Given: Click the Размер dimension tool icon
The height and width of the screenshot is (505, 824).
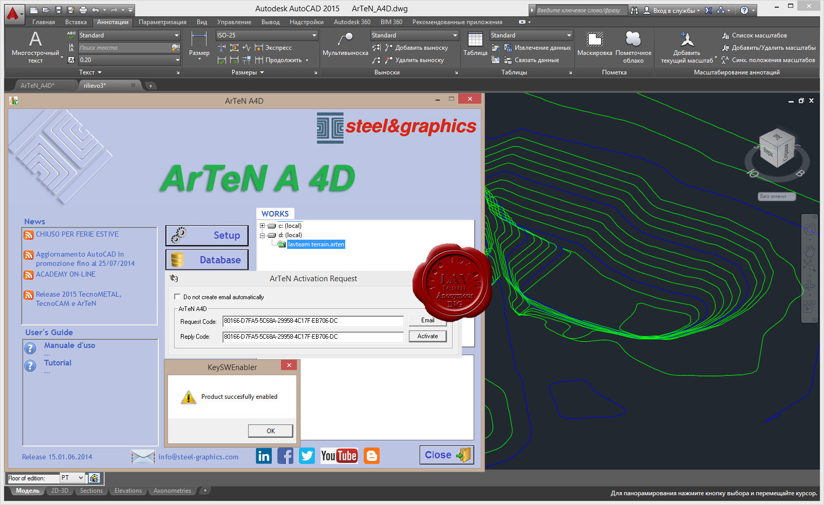Looking at the screenshot, I should coord(199,39).
